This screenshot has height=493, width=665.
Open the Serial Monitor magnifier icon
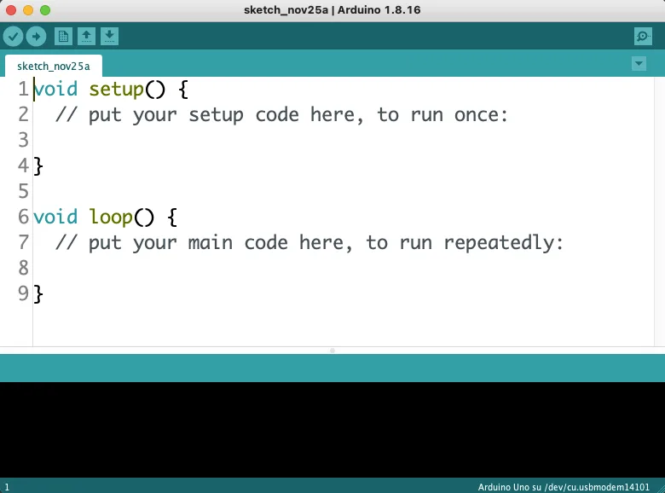click(x=643, y=37)
